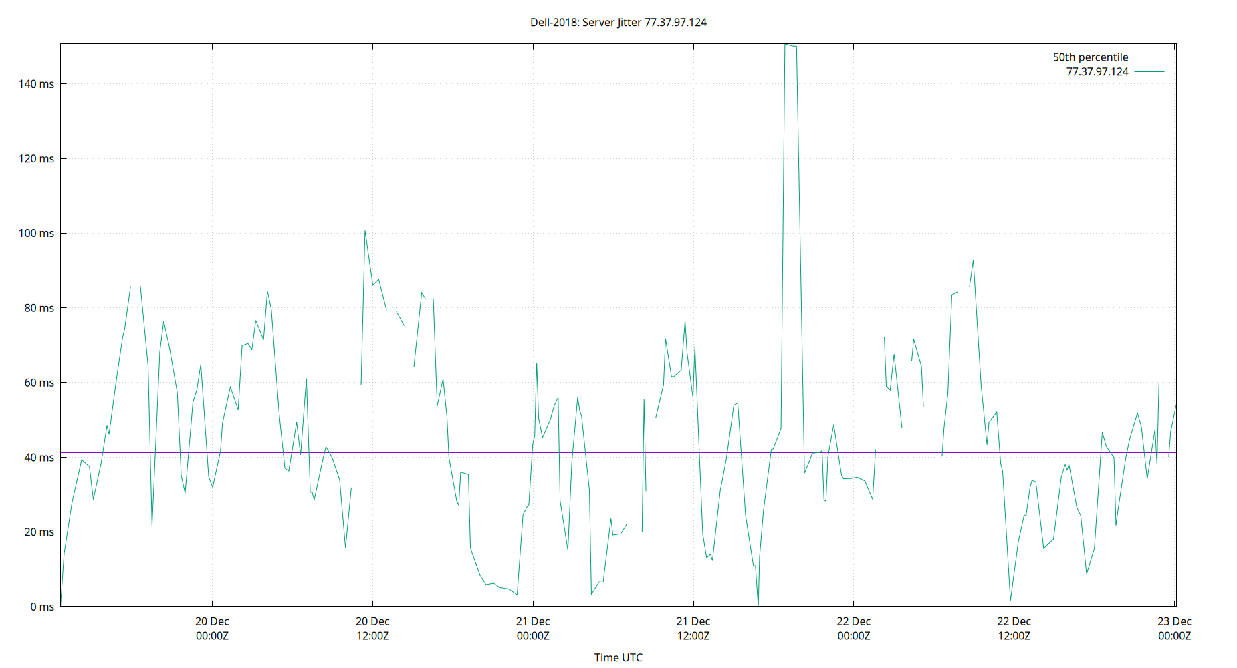This screenshot has height=668, width=1237.
Task: Select the 50th percentile legend entry
Action: (x=1091, y=57)
